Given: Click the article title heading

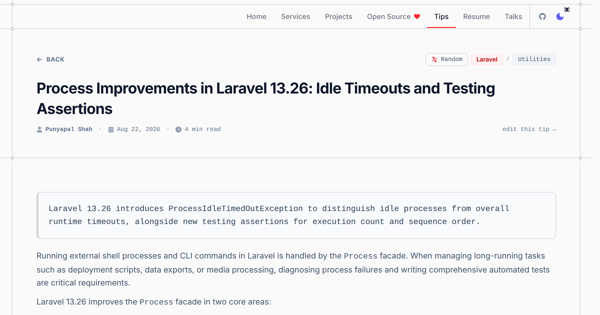Looking at the screenshot, I should [266, 98].
